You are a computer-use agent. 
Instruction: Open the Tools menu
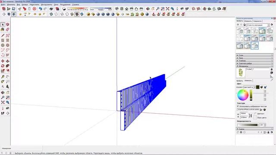[x=47, y=5]
